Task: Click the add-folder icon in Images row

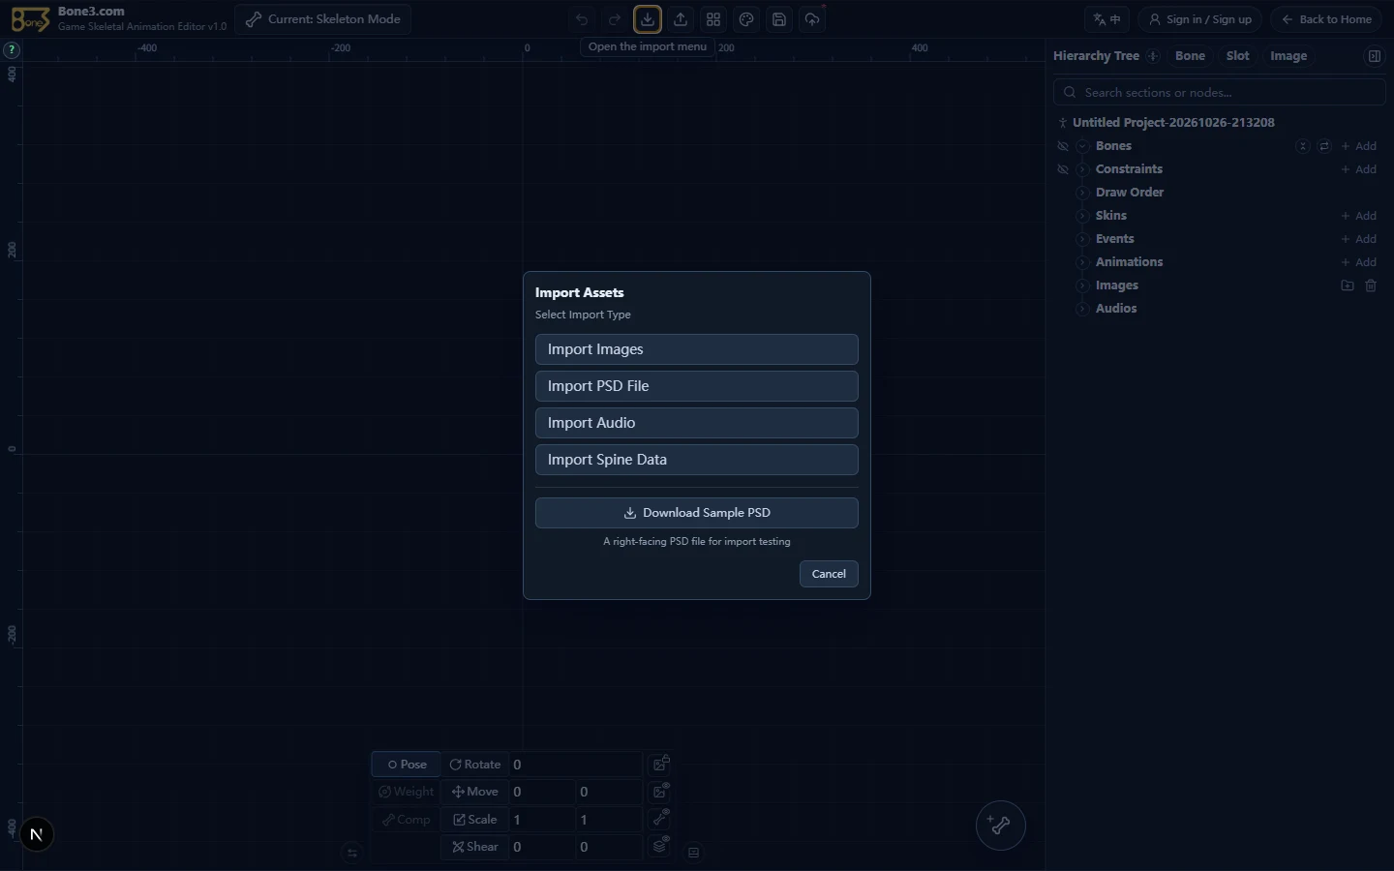Action: tap(1348, 285)
